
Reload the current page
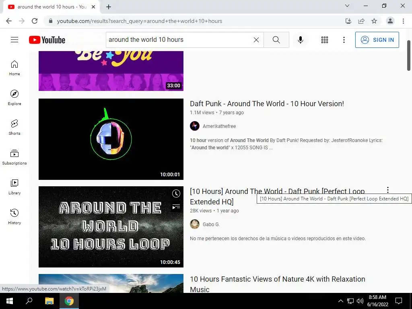point(35,21)
